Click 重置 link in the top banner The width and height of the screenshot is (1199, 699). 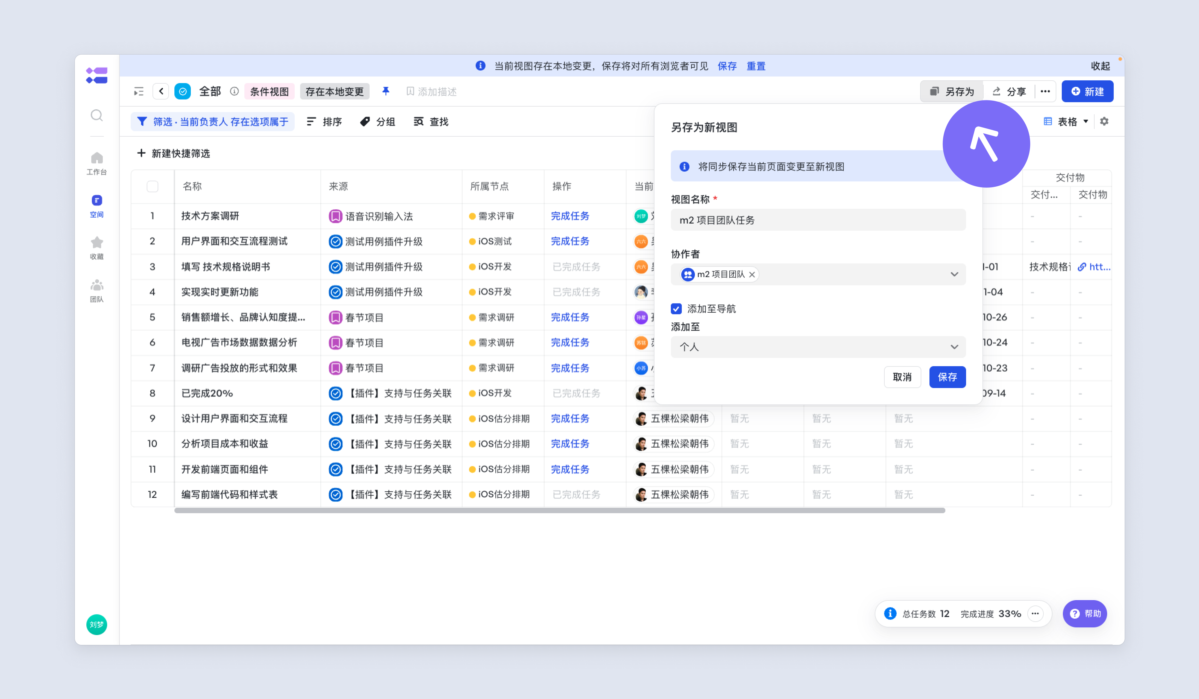coord(756,66)
